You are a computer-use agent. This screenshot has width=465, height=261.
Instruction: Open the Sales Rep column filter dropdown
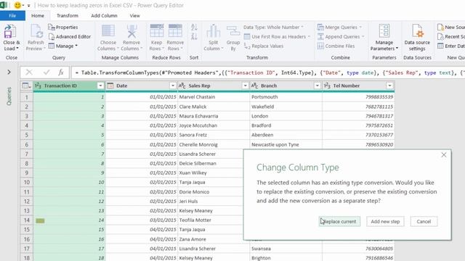(x=246, y=86)
